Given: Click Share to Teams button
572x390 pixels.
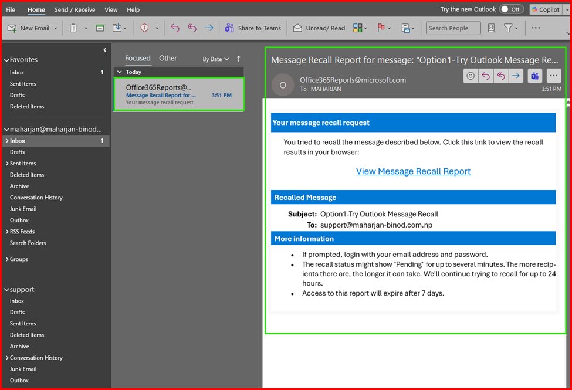Looking at the screenshot, I should [x=253, y=28].
